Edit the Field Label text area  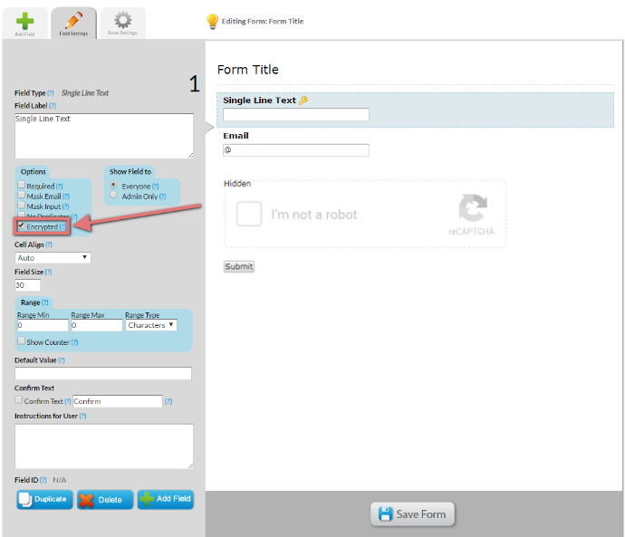[104, 136]
